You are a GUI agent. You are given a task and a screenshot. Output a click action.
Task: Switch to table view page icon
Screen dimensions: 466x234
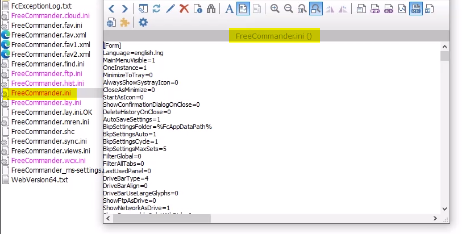pyautogui.click(x=429, y=9)
